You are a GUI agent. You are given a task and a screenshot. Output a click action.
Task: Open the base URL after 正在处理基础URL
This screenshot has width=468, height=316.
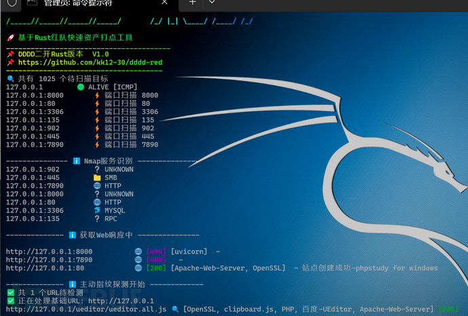(121, 301)
